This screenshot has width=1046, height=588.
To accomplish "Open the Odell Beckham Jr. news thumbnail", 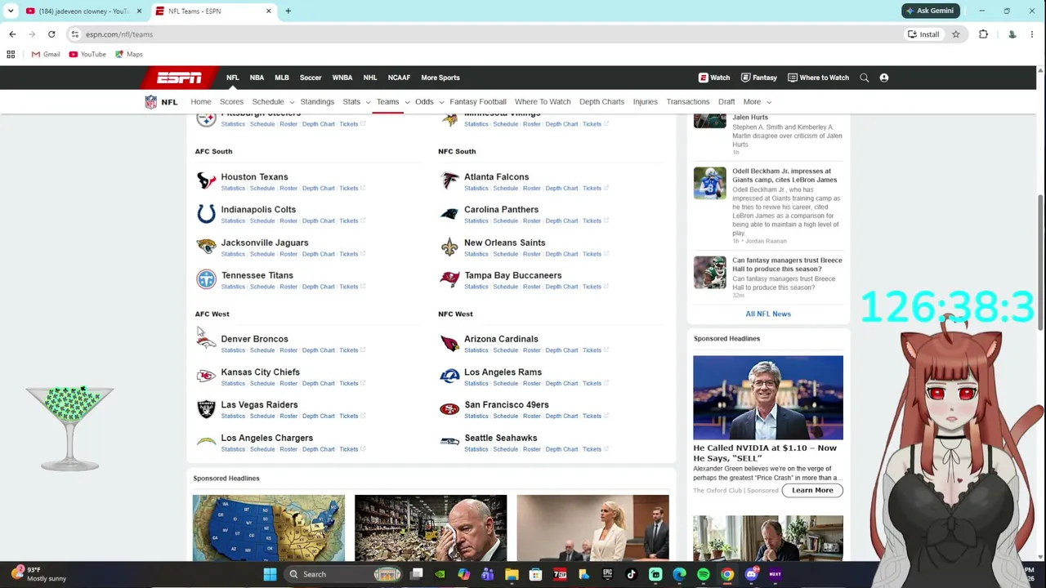I will click(709, 184).
